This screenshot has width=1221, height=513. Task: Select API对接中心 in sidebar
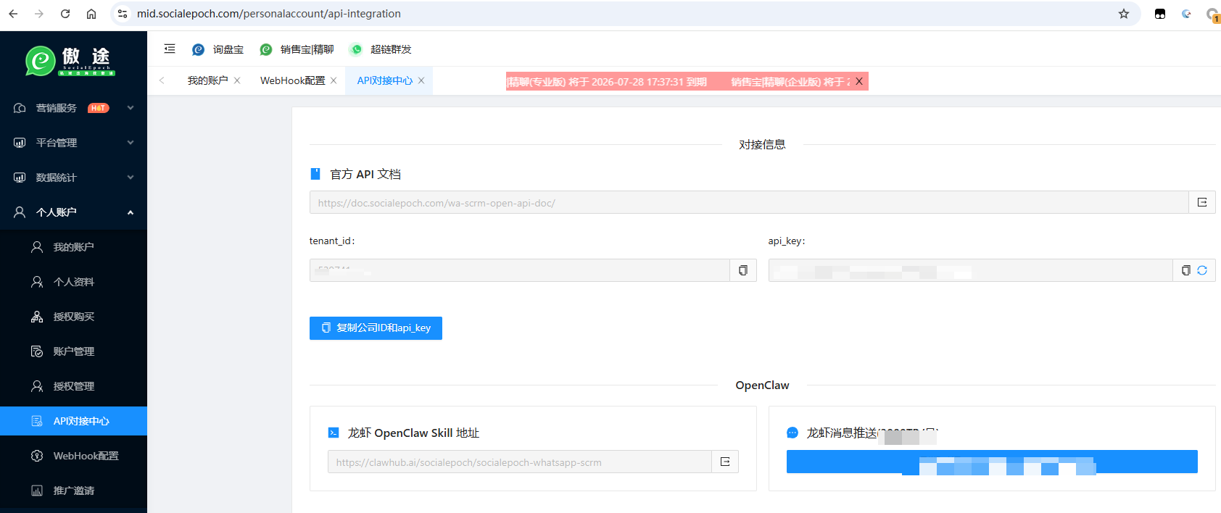[73, 421]
